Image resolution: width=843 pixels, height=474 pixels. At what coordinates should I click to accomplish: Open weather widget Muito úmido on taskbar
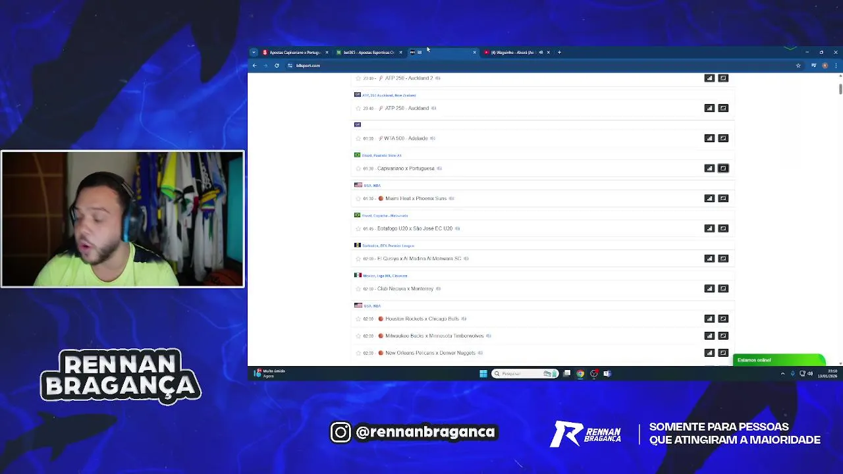click(x=270, y=373)
